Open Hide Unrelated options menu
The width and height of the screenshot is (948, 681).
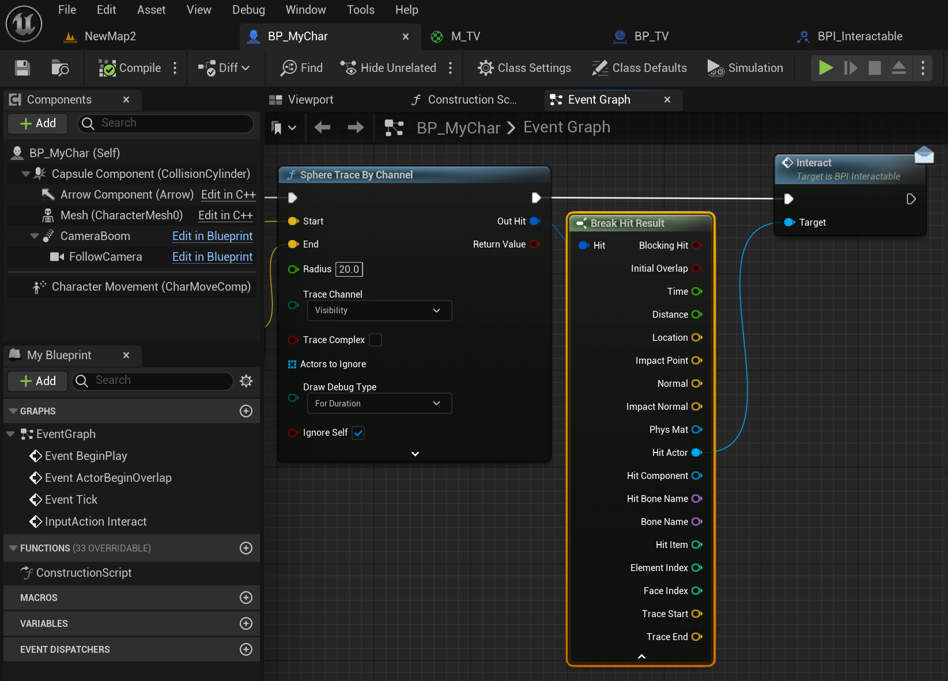pyautogui.click(x=451, y=68)
